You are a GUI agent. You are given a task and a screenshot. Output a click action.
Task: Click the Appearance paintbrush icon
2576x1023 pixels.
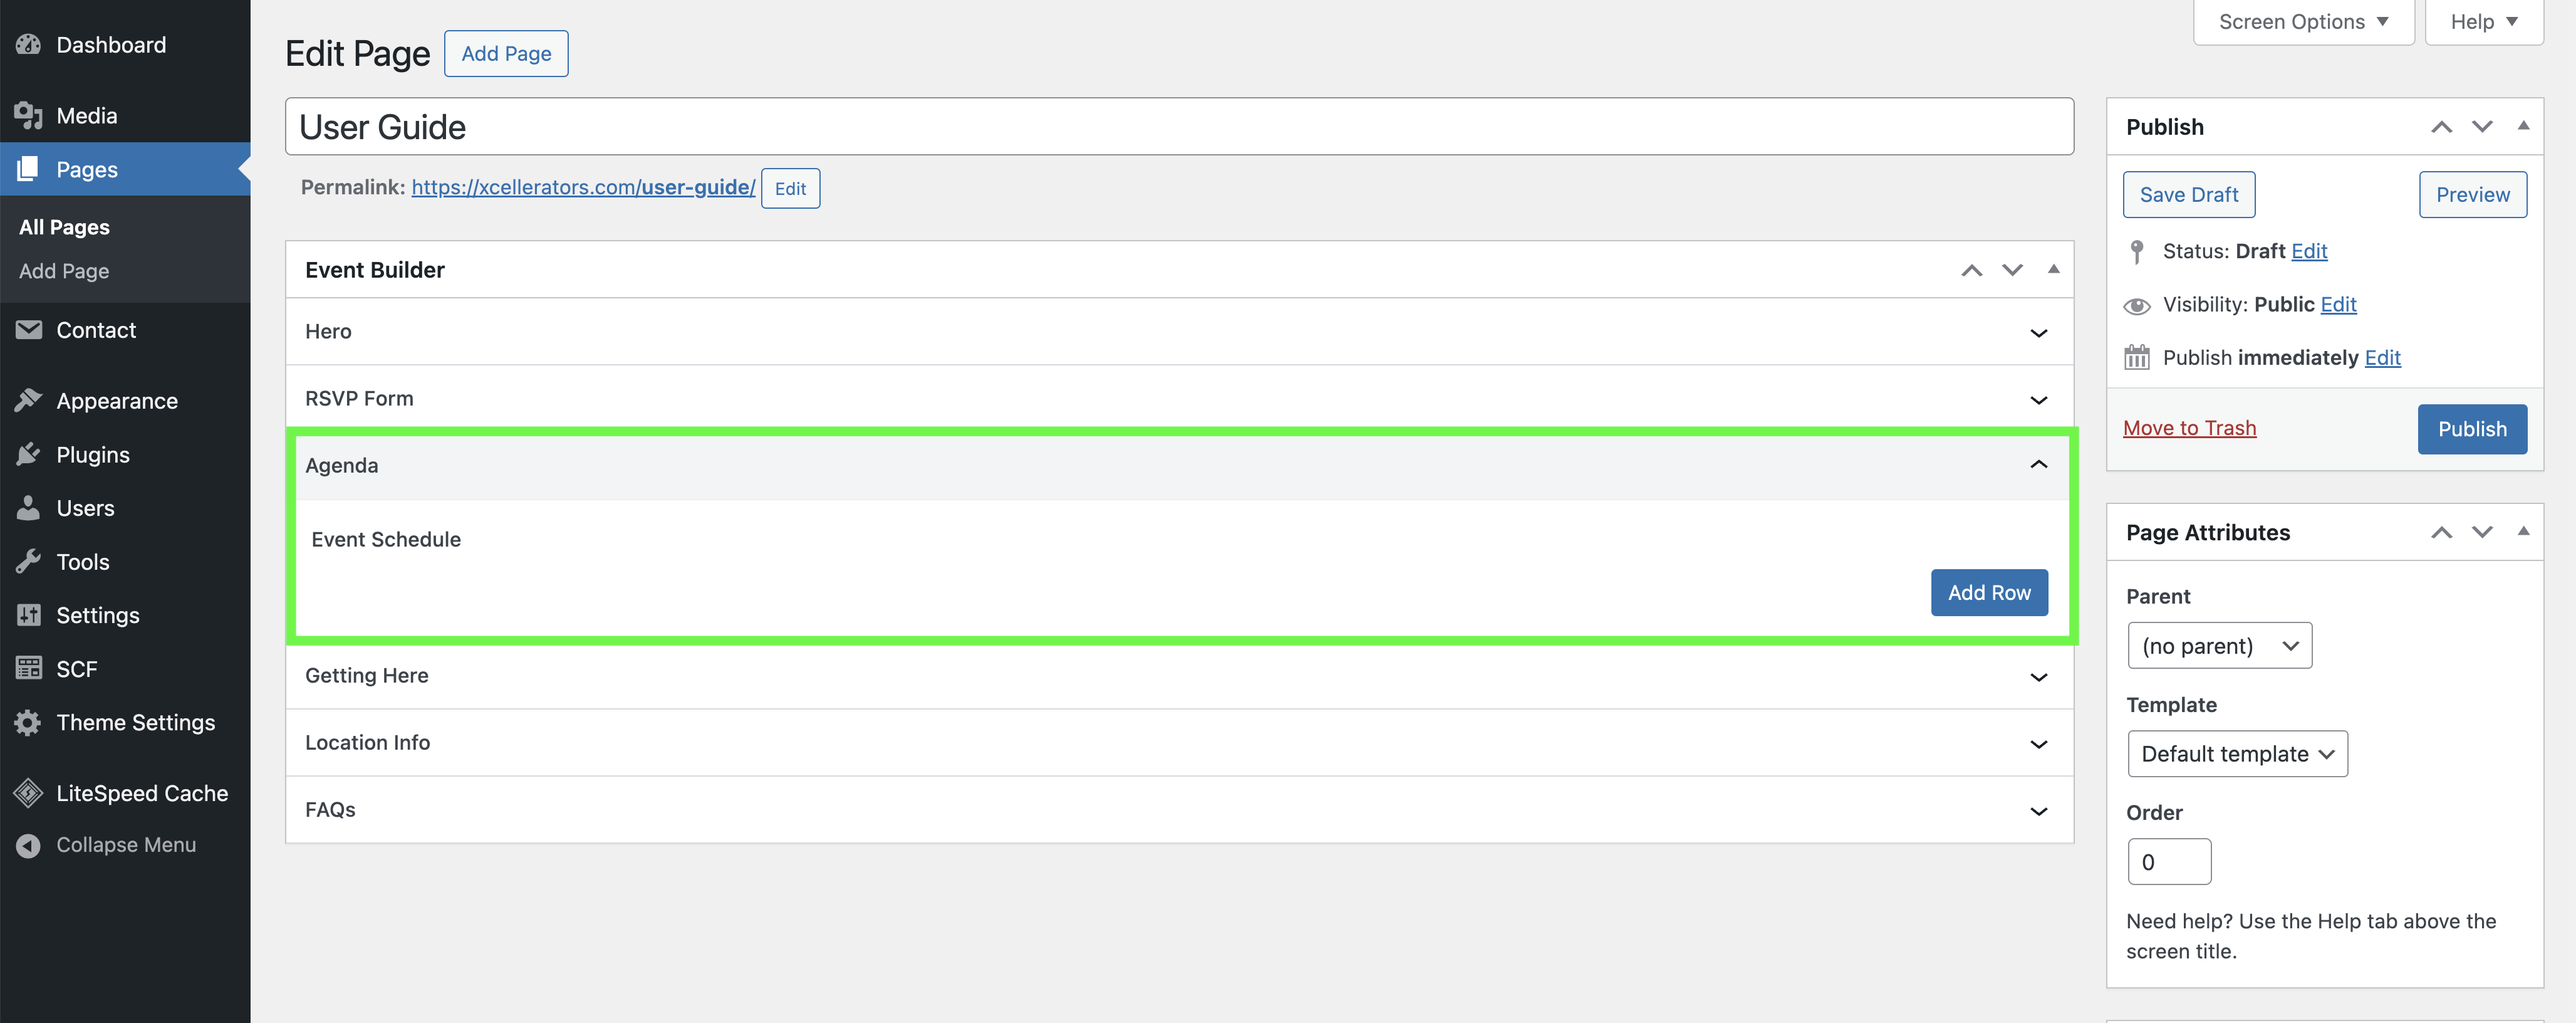[28, 401]
